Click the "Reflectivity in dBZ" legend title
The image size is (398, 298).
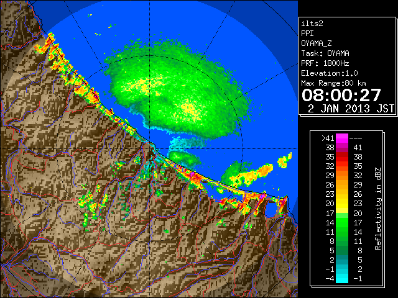pyautogui.click(x=378, y=209)
